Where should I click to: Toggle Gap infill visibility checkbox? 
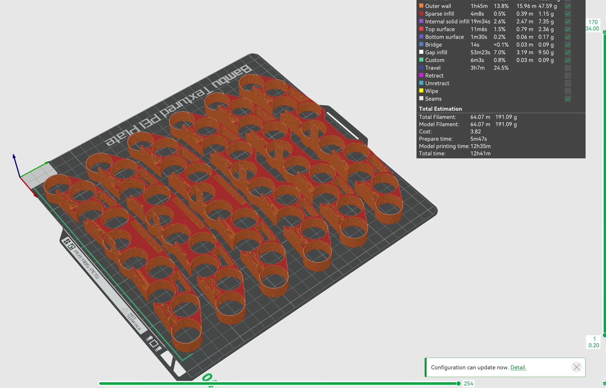[x=567, y=52]
